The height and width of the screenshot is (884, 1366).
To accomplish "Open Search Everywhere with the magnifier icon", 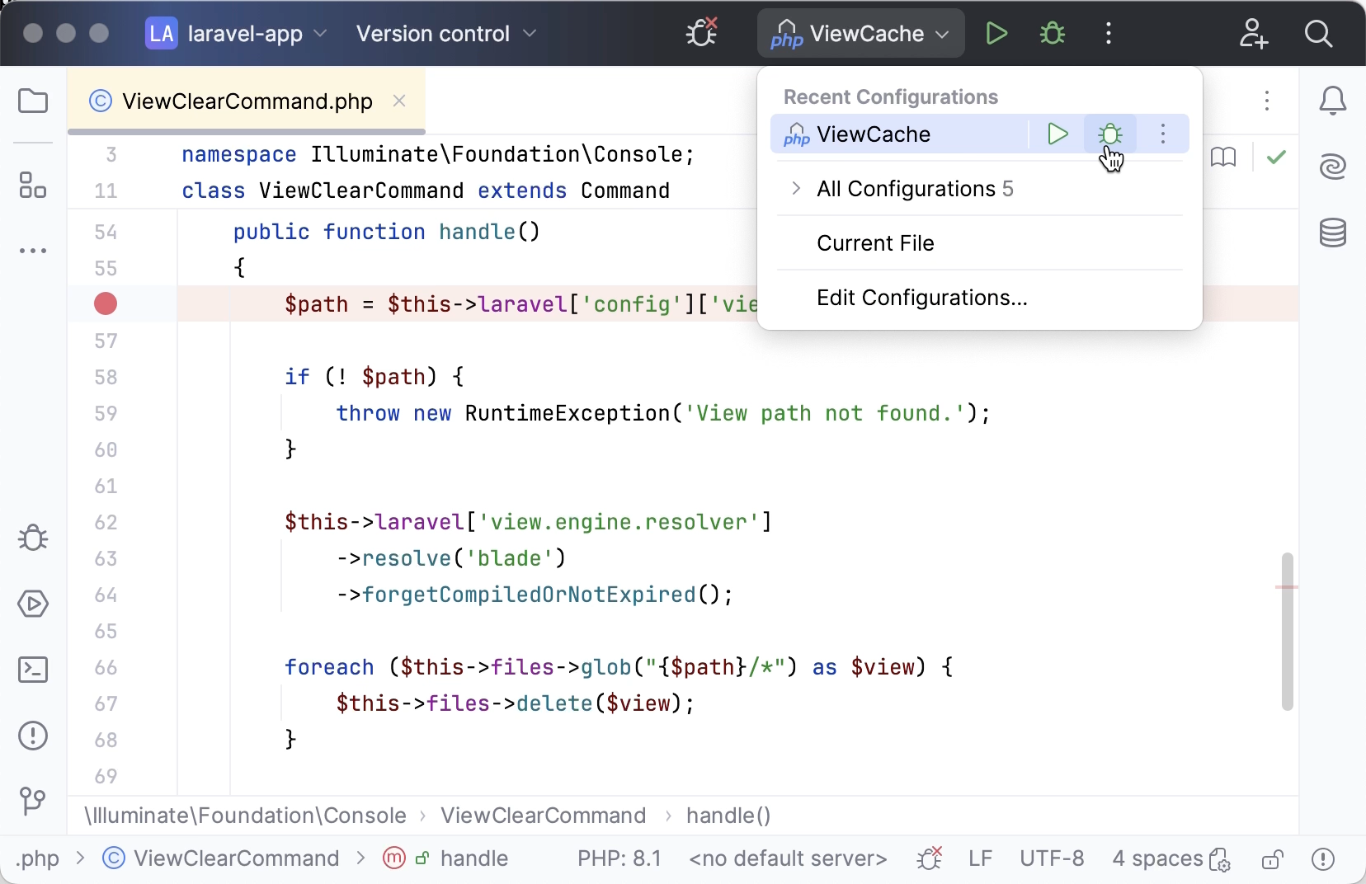I will click(x=1320, y=34).
